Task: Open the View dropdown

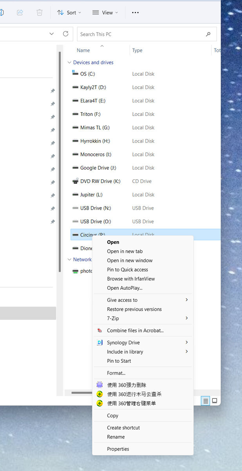Action: [105, 13]
